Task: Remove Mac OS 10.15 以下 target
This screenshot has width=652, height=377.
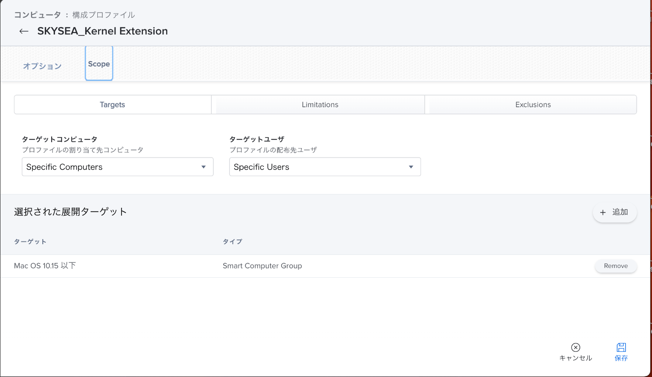Action: click(616, 266)
